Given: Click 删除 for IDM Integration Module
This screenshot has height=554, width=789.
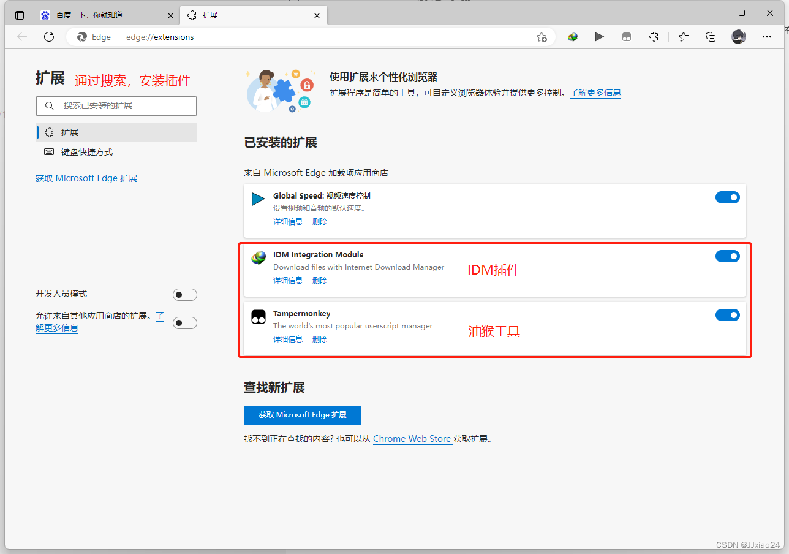Looking at the screenshot, I should (x=320, y=281).
